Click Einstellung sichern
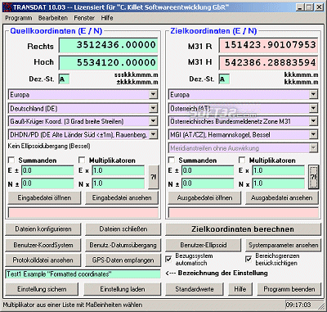 [42, 289]
